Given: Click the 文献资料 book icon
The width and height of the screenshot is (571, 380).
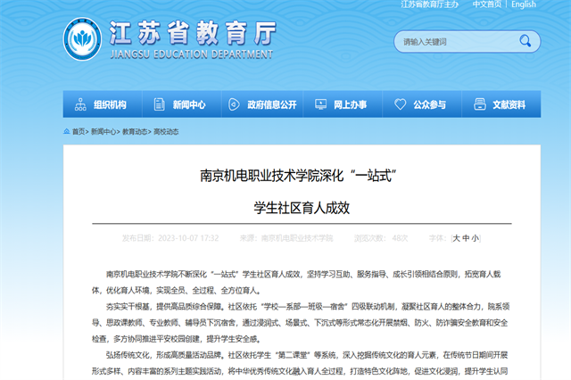Looking at the screenshot, I should 478,104.
